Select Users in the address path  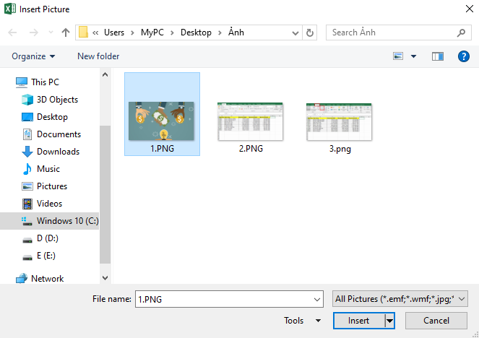114,32
